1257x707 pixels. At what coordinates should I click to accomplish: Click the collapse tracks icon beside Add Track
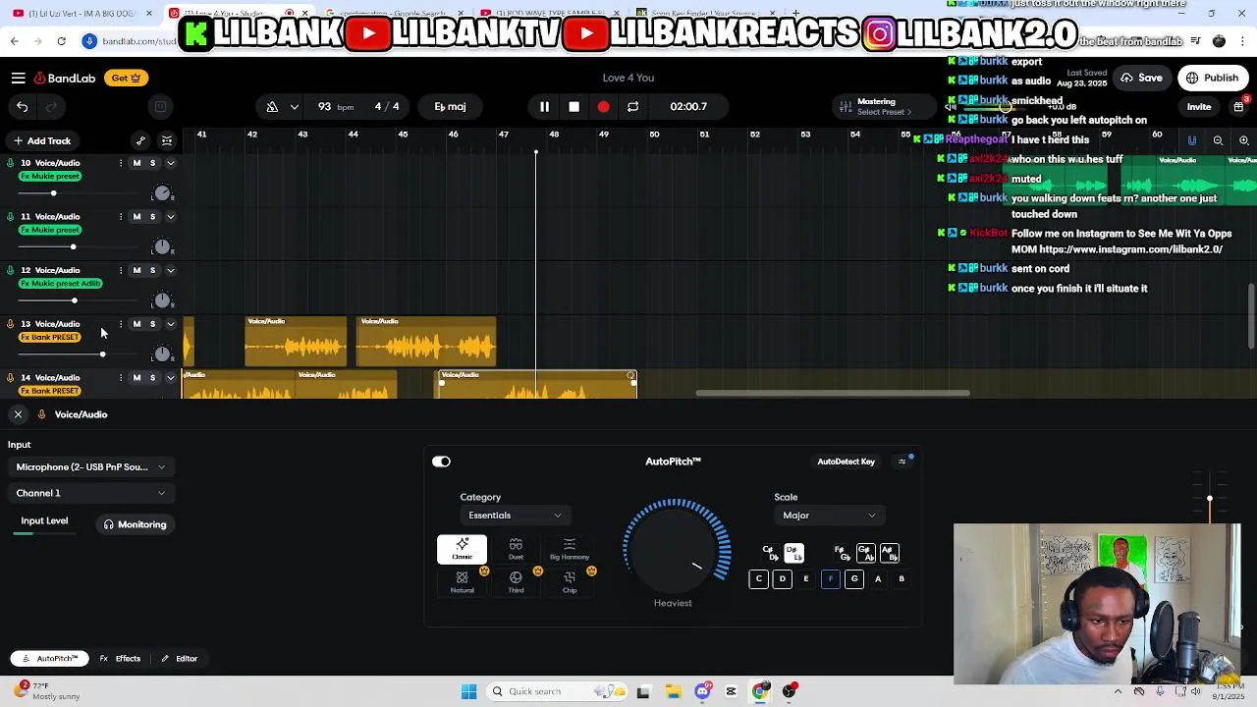point(167,140)
